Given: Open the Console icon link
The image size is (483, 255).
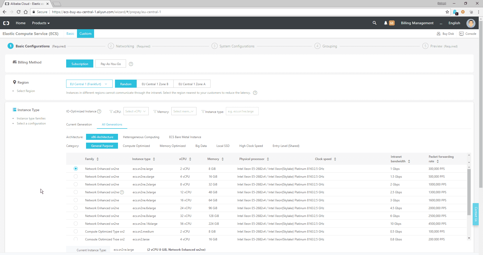Looking at the screenshot, I should tap(468, 34).
